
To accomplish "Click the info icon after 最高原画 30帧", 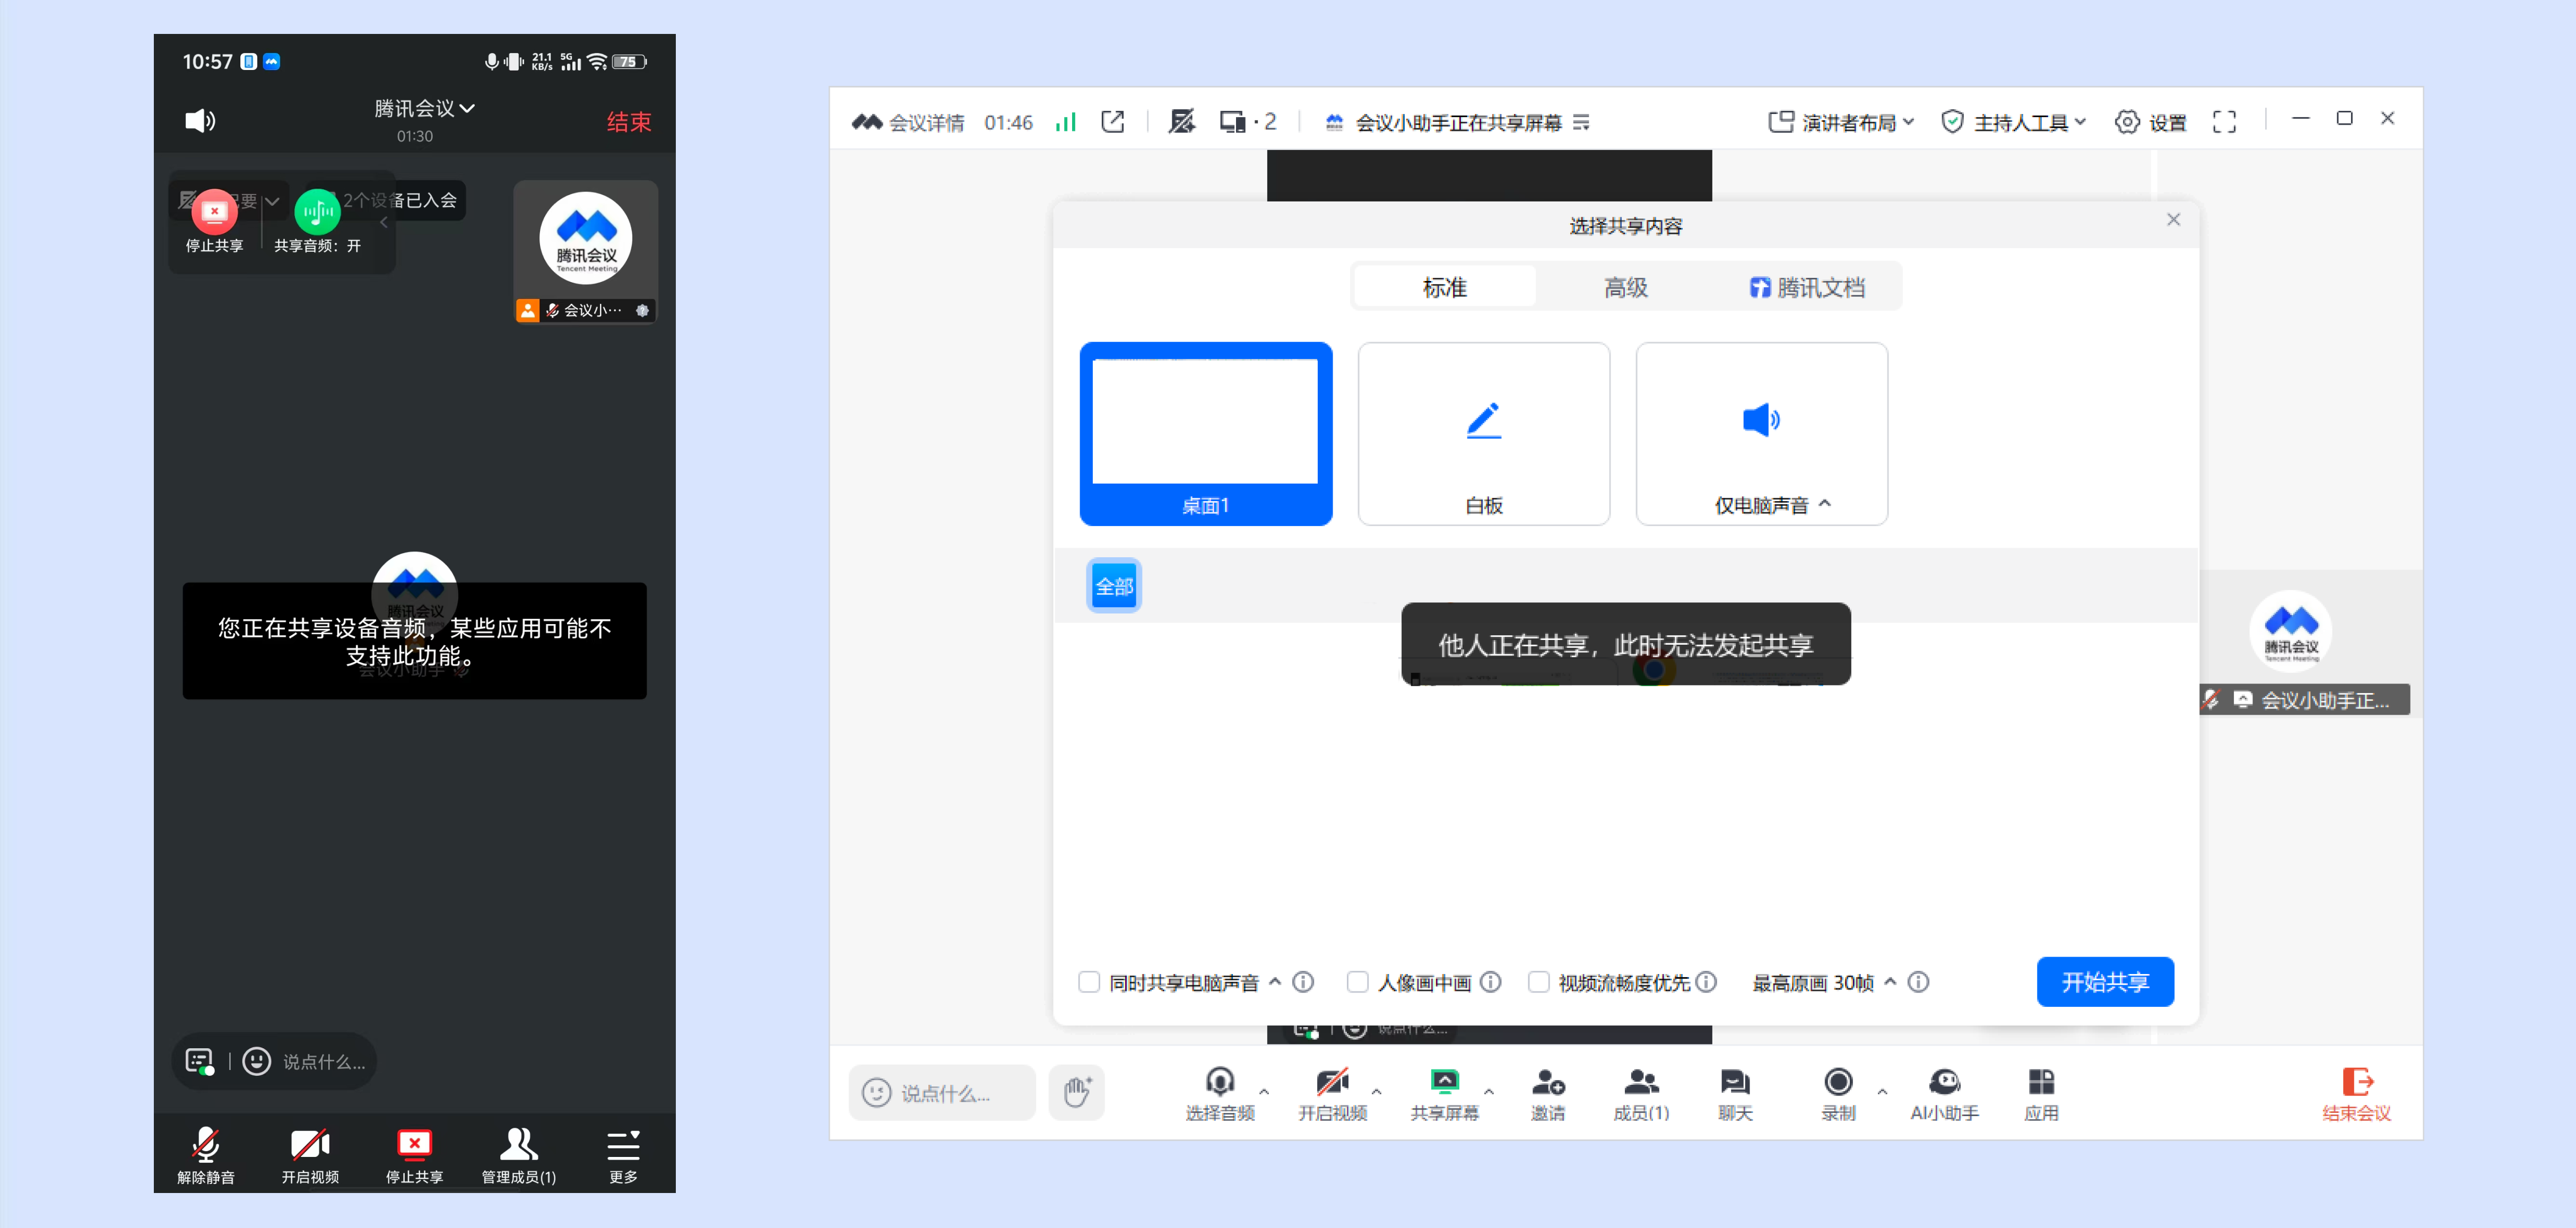I will pyautogui.click(x=1918, y=982).
